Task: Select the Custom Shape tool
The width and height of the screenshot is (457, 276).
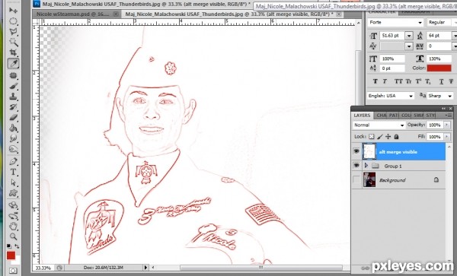Action: (13, 193)
